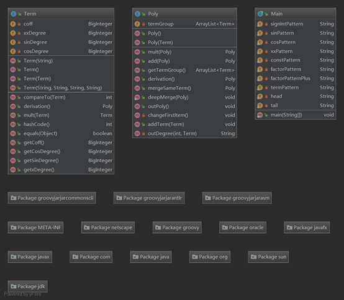Click the field icon next to cosDegree

(12, 51)
